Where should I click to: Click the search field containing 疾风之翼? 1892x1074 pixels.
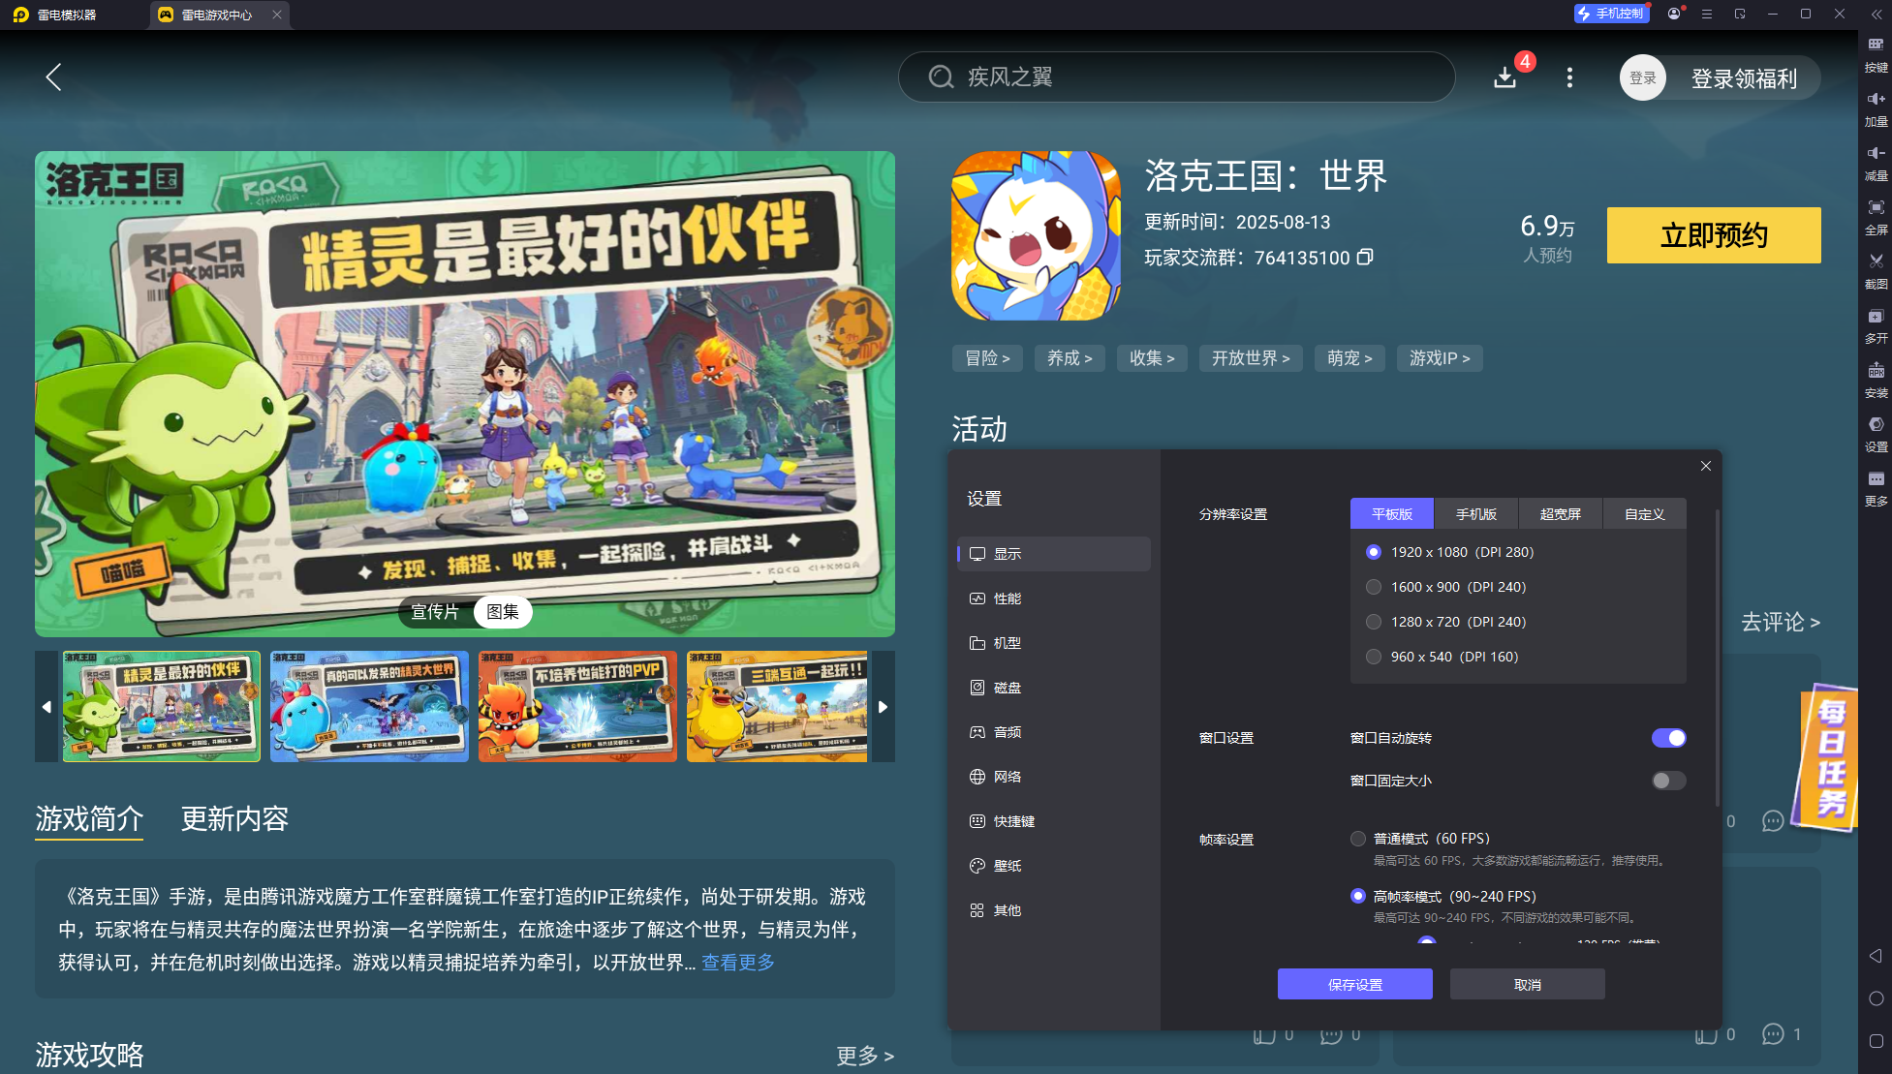1176,77
